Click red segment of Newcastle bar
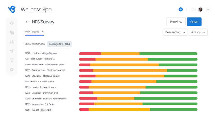 87,104
